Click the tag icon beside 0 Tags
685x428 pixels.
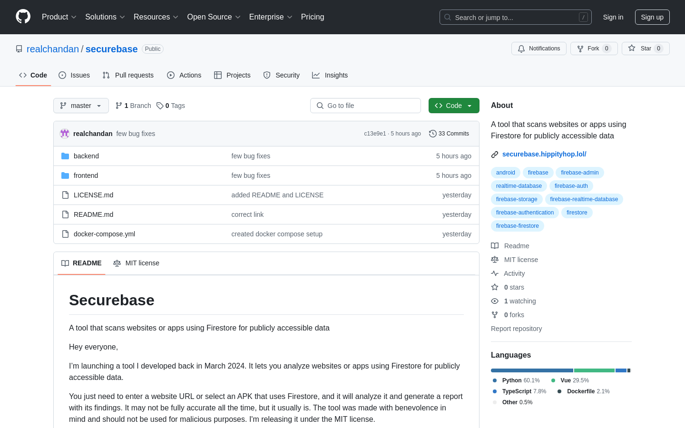tap(160, 106)
